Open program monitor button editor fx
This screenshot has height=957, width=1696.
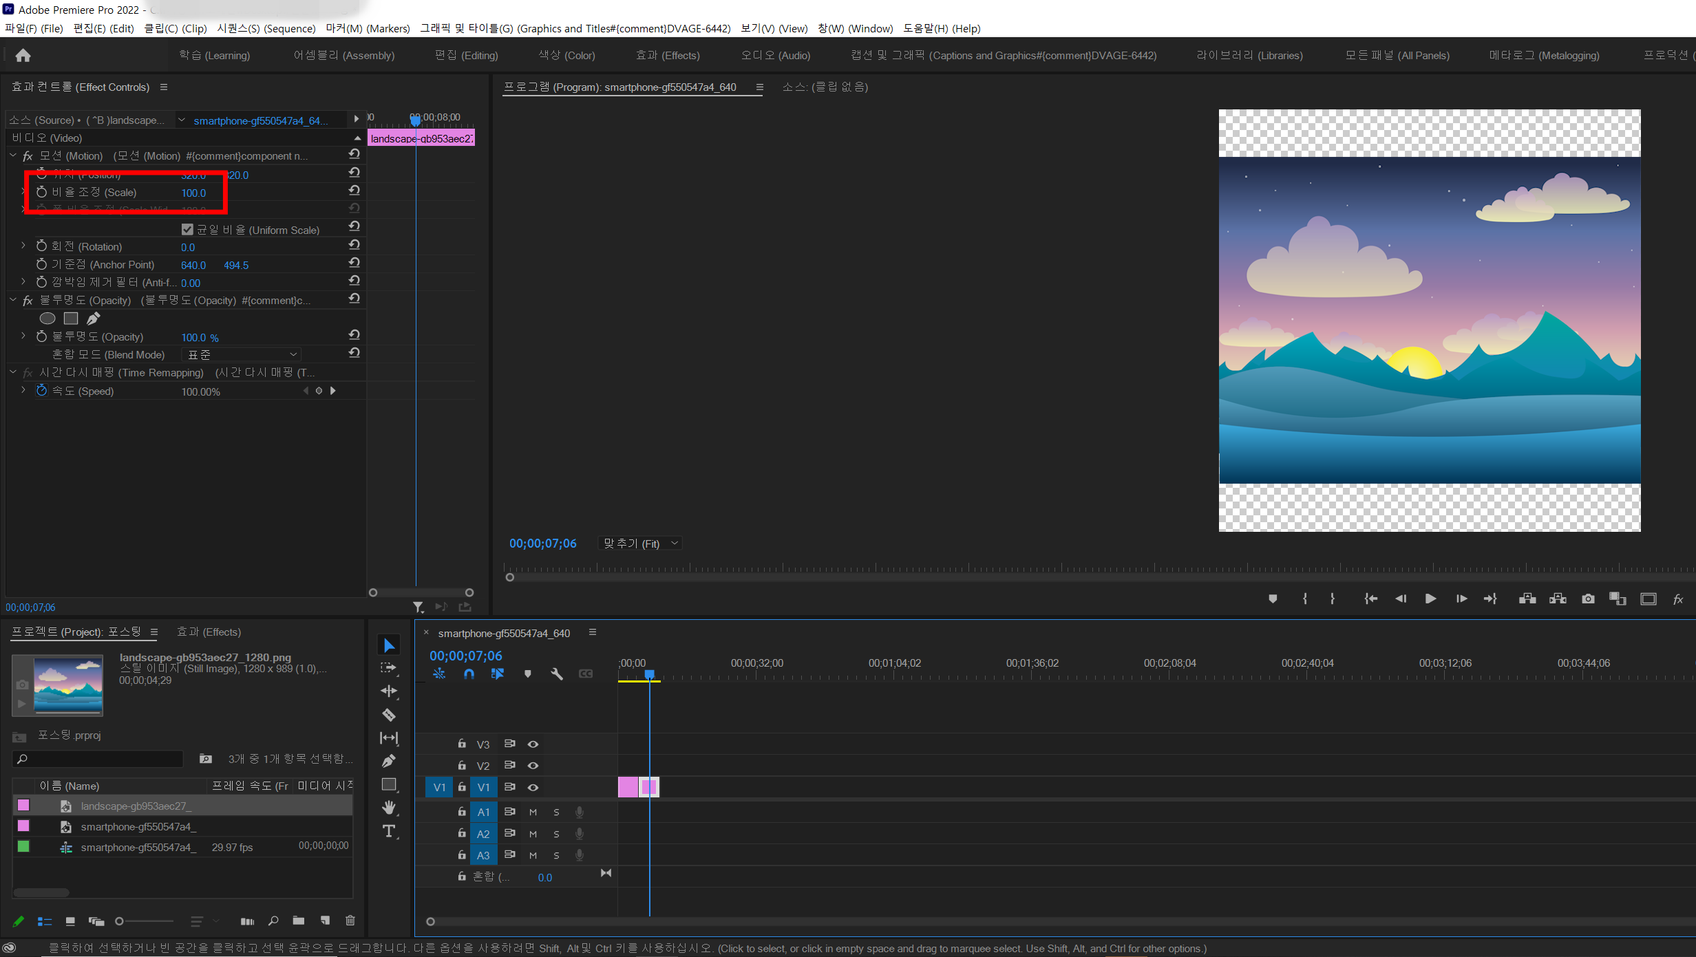(1678, 599)
